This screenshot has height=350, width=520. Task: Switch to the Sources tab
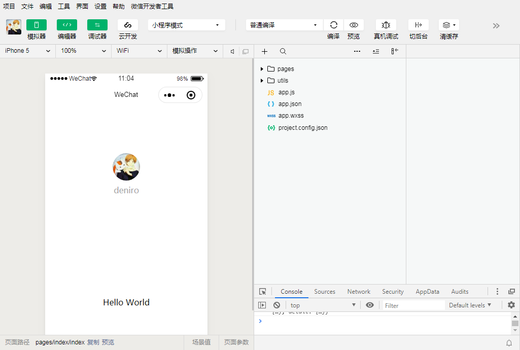325,292
